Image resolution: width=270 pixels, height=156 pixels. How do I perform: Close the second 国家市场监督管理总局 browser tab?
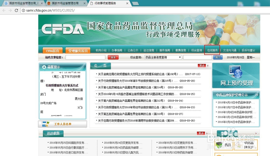tap(84, 3)
